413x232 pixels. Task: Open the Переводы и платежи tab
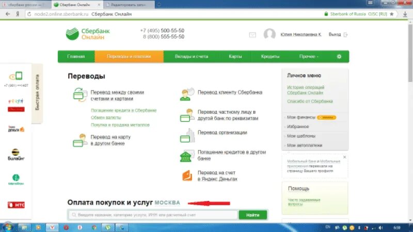tap(129, 56)
